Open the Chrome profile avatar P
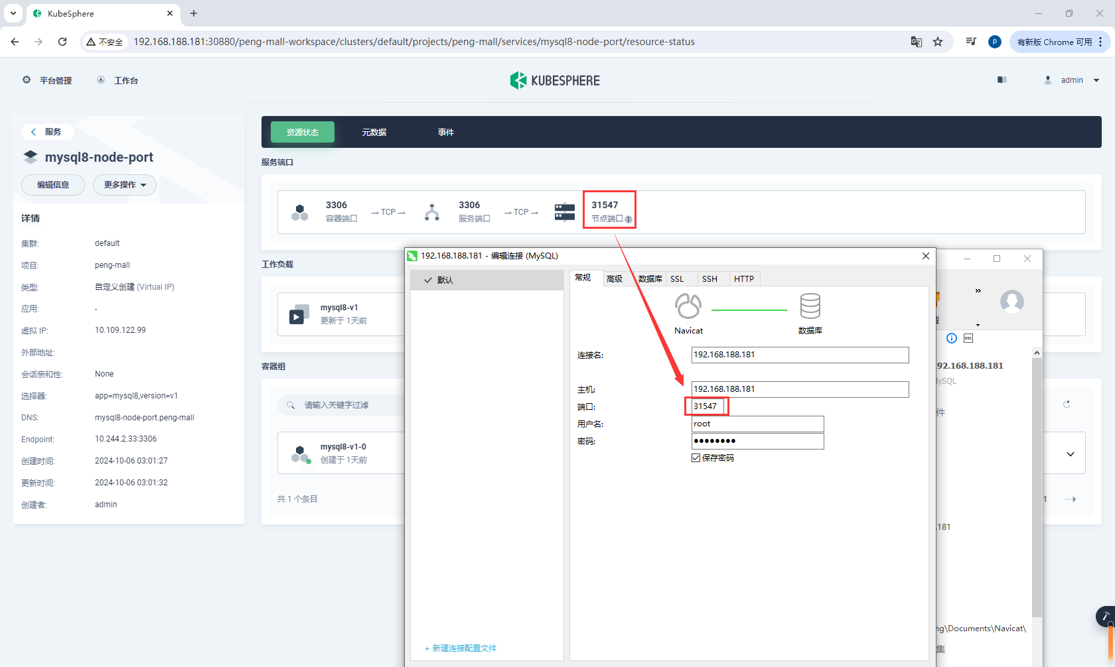 pyautogui.click(x=994, y=42)
